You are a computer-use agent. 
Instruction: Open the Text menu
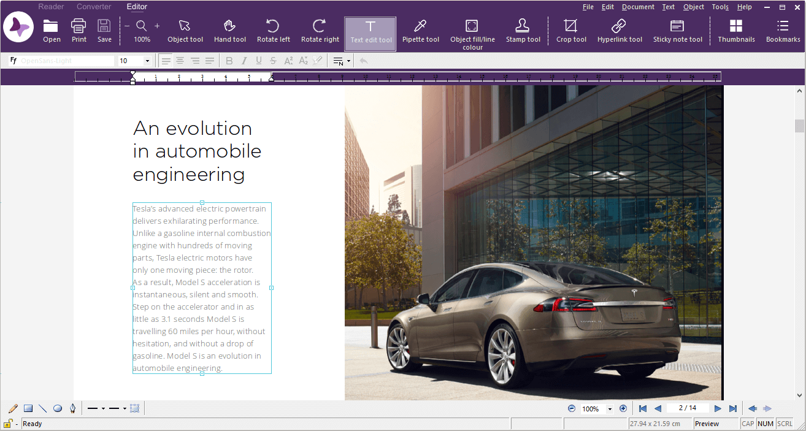669,7
